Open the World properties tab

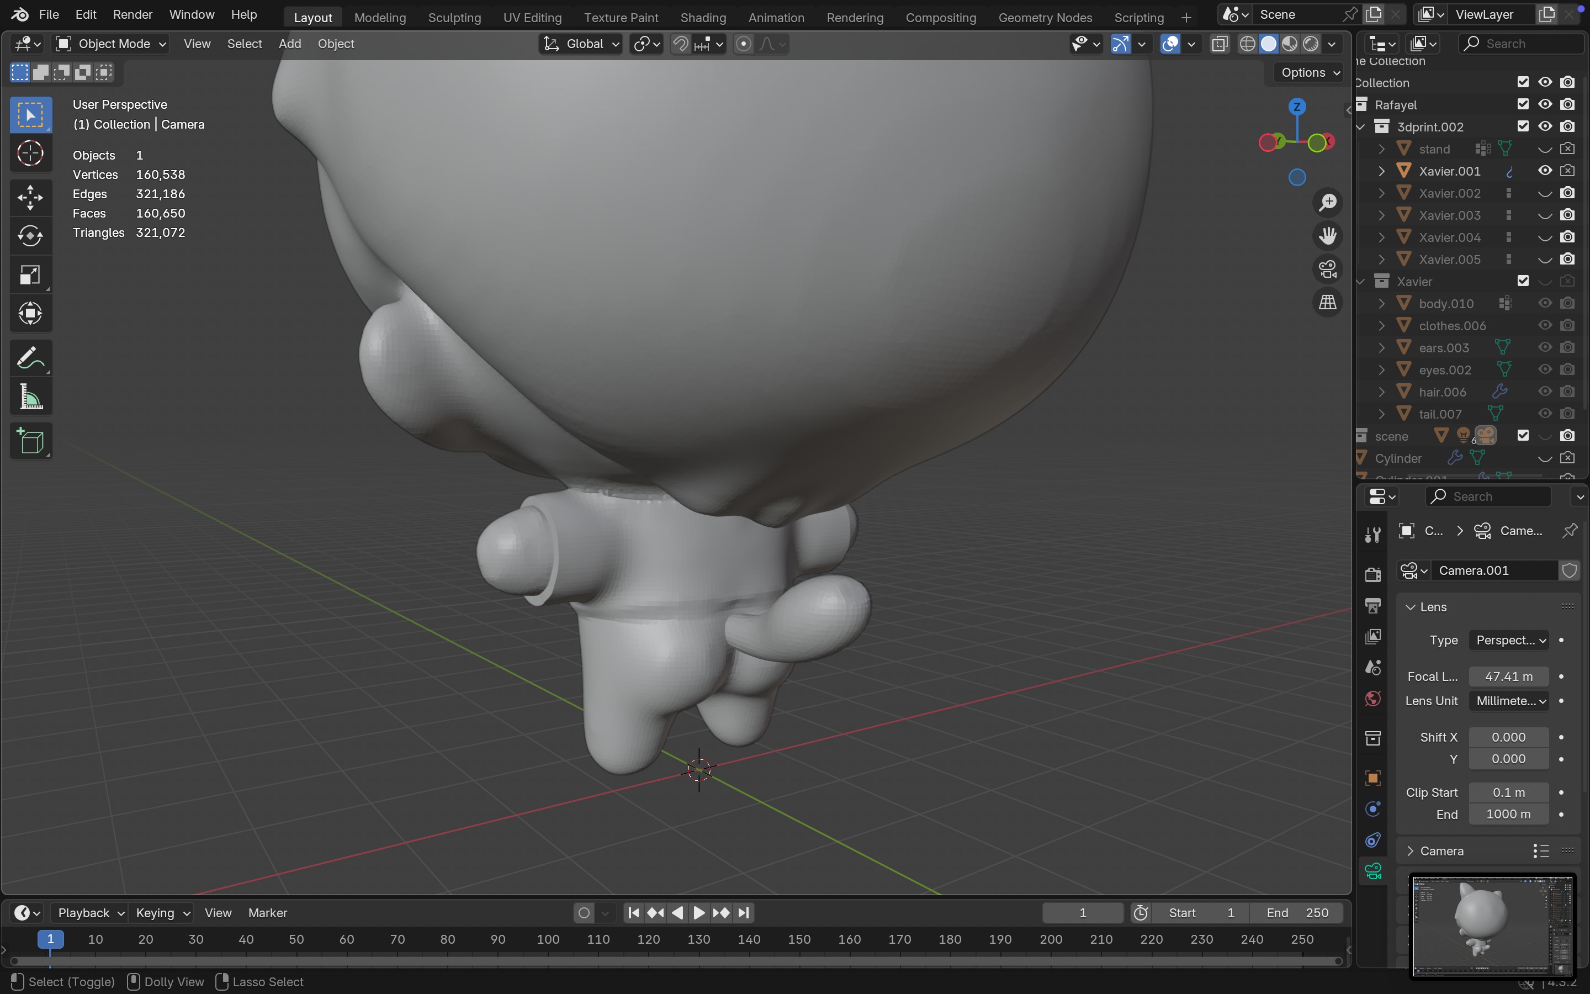tap(1372, 698)
